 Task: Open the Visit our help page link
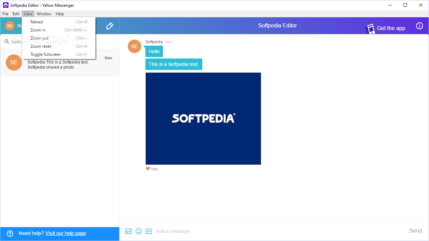[x=66, y=233]
